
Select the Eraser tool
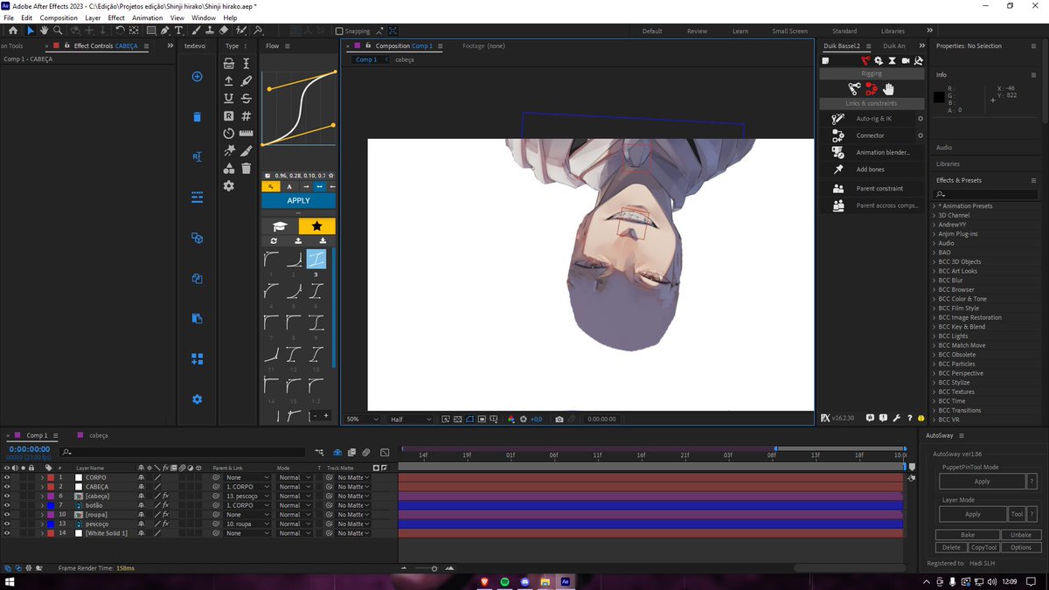(x=224, y=31)
